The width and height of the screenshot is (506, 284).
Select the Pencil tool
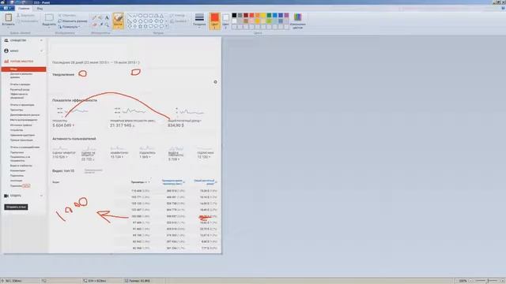tap(94, 17)
